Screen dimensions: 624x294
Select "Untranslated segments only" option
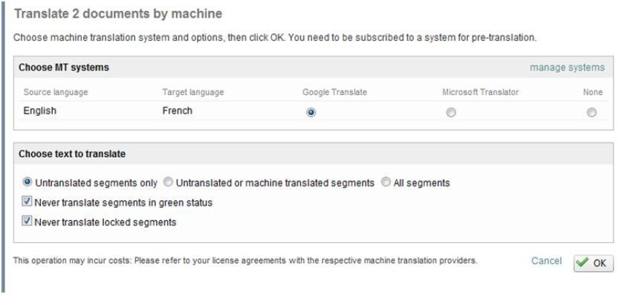pos(28,183)
